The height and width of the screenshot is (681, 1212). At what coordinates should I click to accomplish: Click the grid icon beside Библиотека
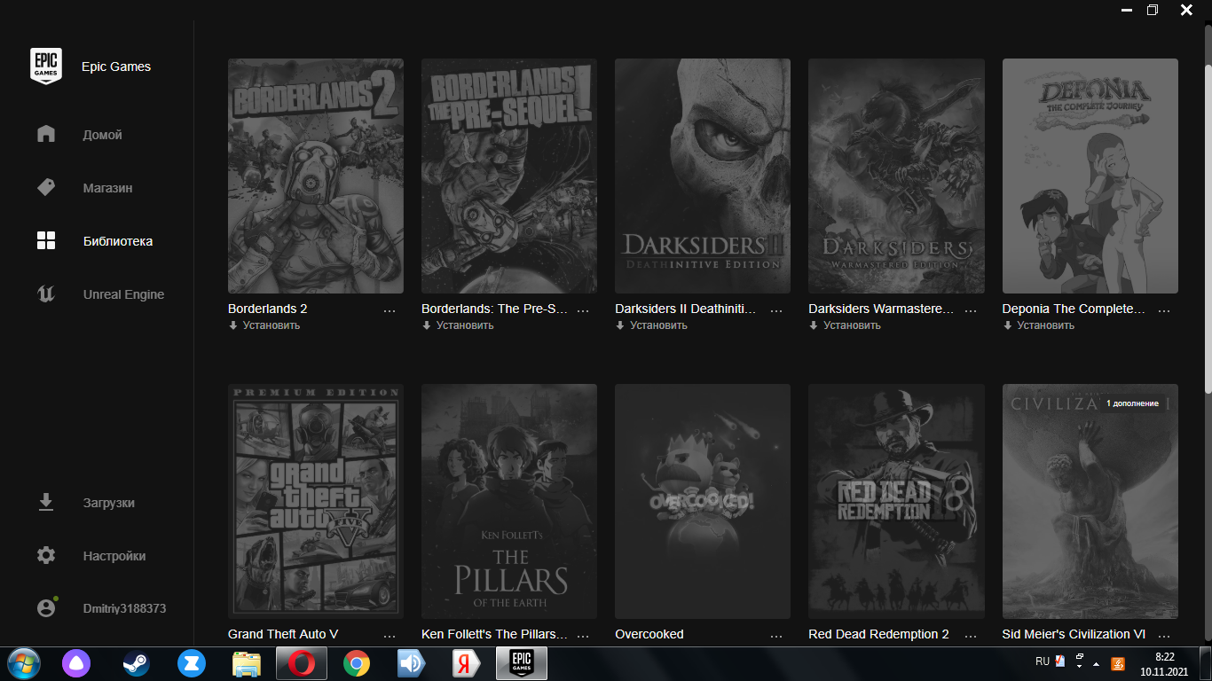coord(46,240)
